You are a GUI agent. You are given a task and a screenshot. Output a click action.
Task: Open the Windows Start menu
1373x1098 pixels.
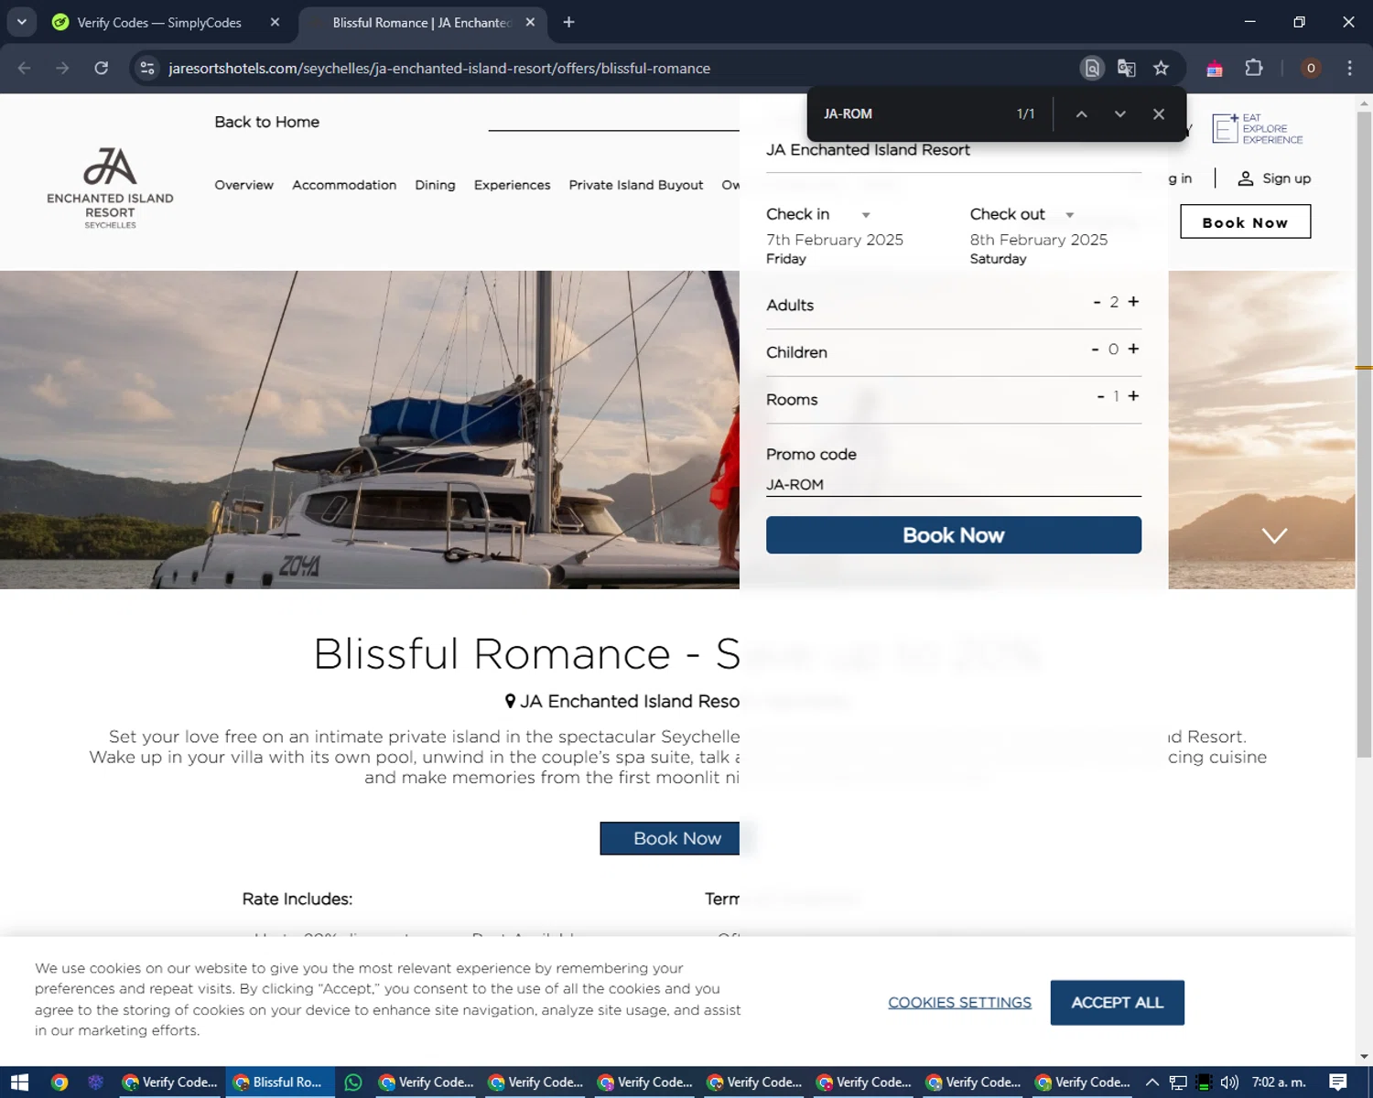tap(19, 1082)
